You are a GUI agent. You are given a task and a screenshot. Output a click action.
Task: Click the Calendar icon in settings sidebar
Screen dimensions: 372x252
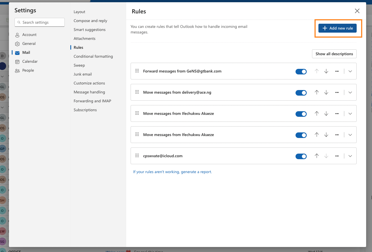coord(17,62)
